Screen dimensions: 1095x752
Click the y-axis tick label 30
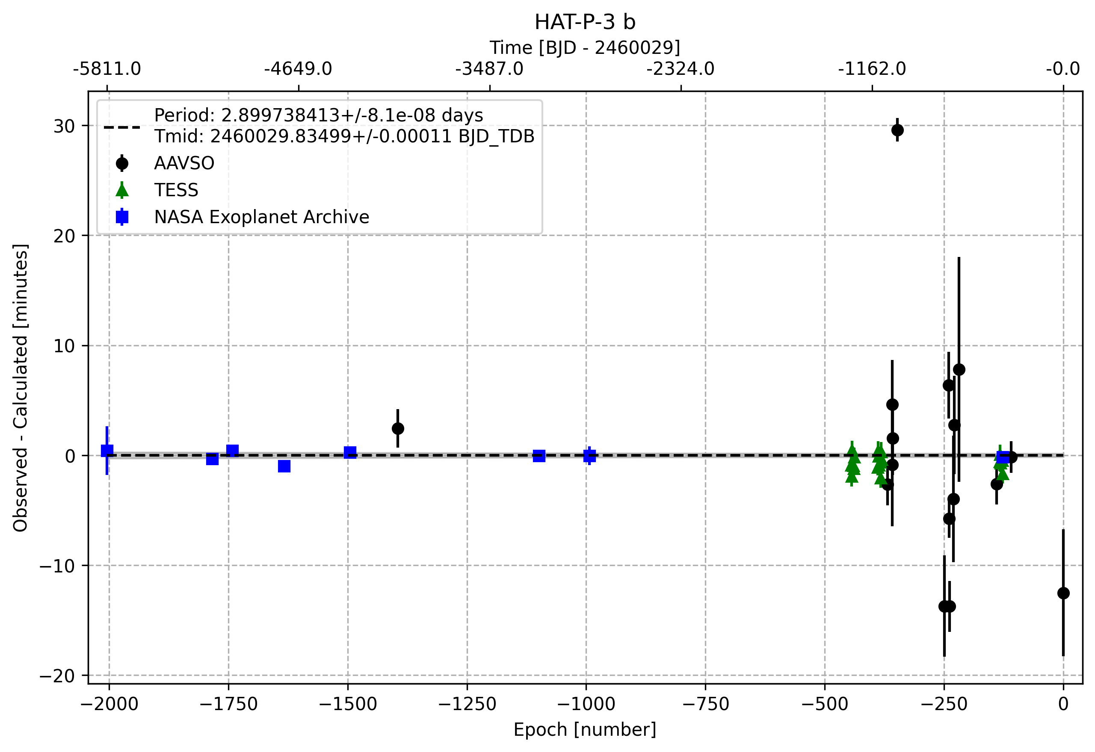click(x=64, y=126)
